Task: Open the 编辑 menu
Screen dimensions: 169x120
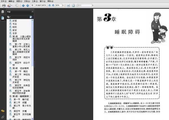Action: [12, 1]
